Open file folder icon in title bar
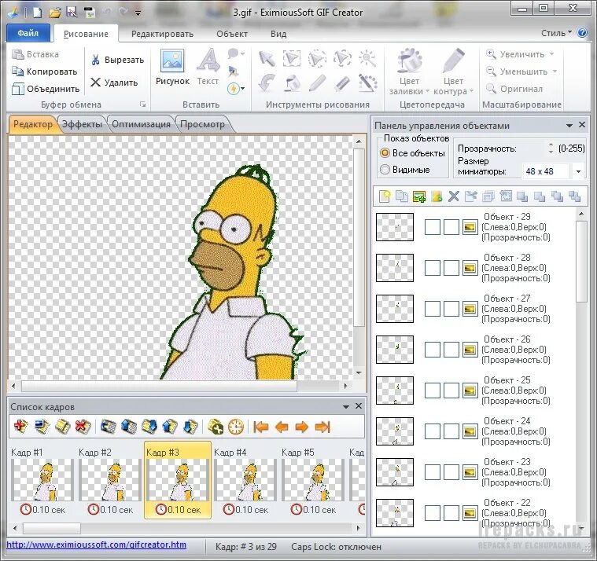Screen dimensions: 597x561 [x=55, y=13]
